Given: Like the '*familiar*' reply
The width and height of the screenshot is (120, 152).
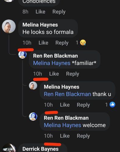Looking at the screenshot, I should tap(54, 74).
